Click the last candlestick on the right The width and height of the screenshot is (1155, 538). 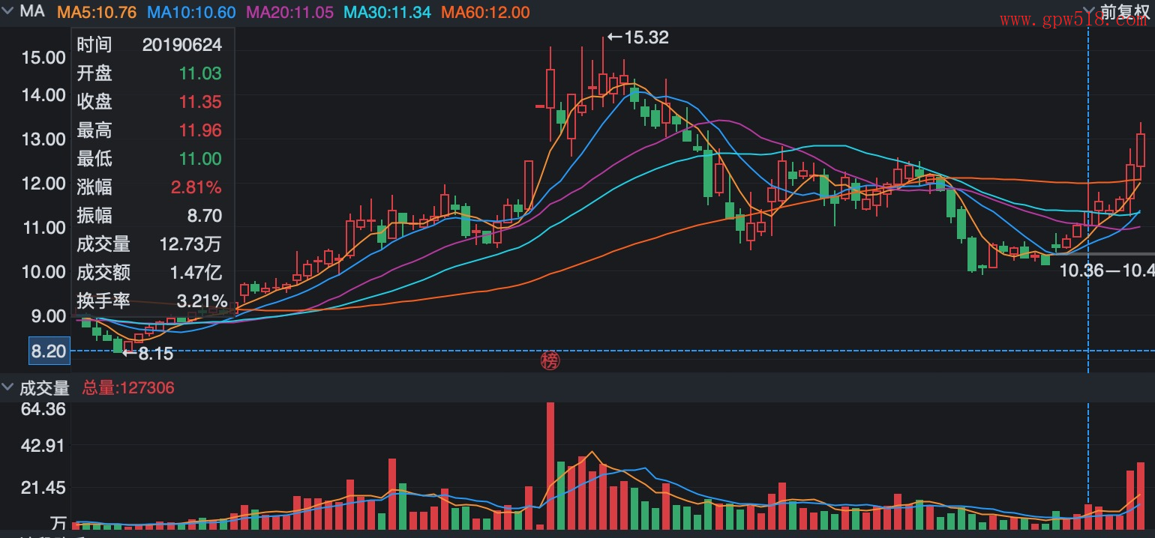[x=1141, y=150]
